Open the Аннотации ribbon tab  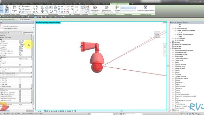40,4
